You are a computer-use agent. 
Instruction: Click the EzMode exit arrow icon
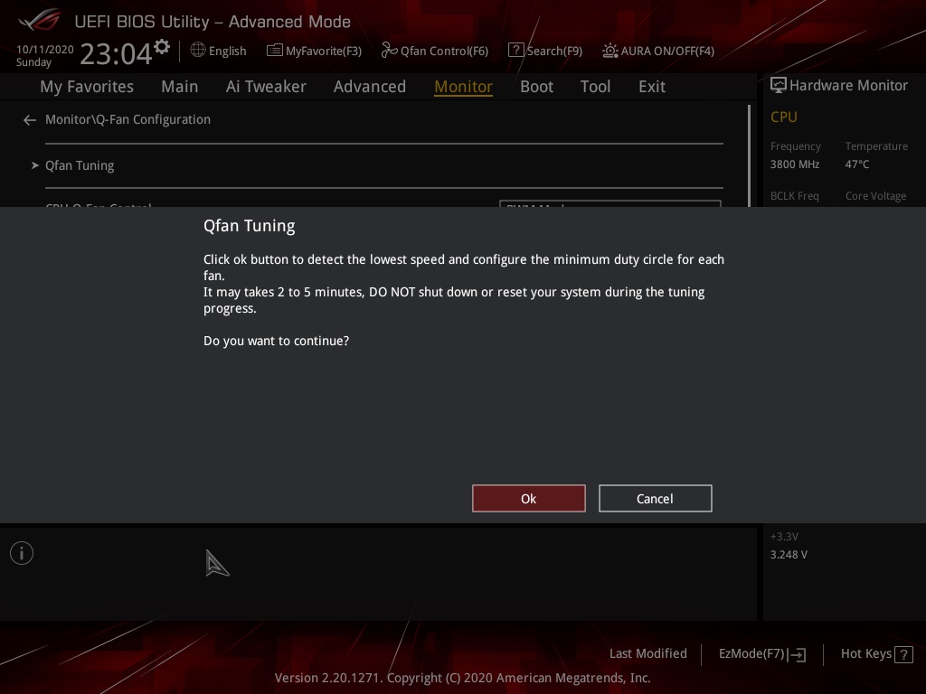pyautogui.click(x=798, y=654)
